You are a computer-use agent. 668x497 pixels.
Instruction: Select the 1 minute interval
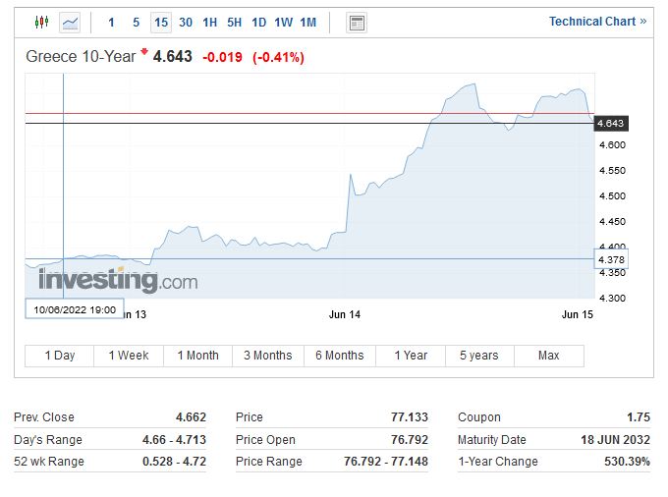pyautogui.click(x=111, y=23)
